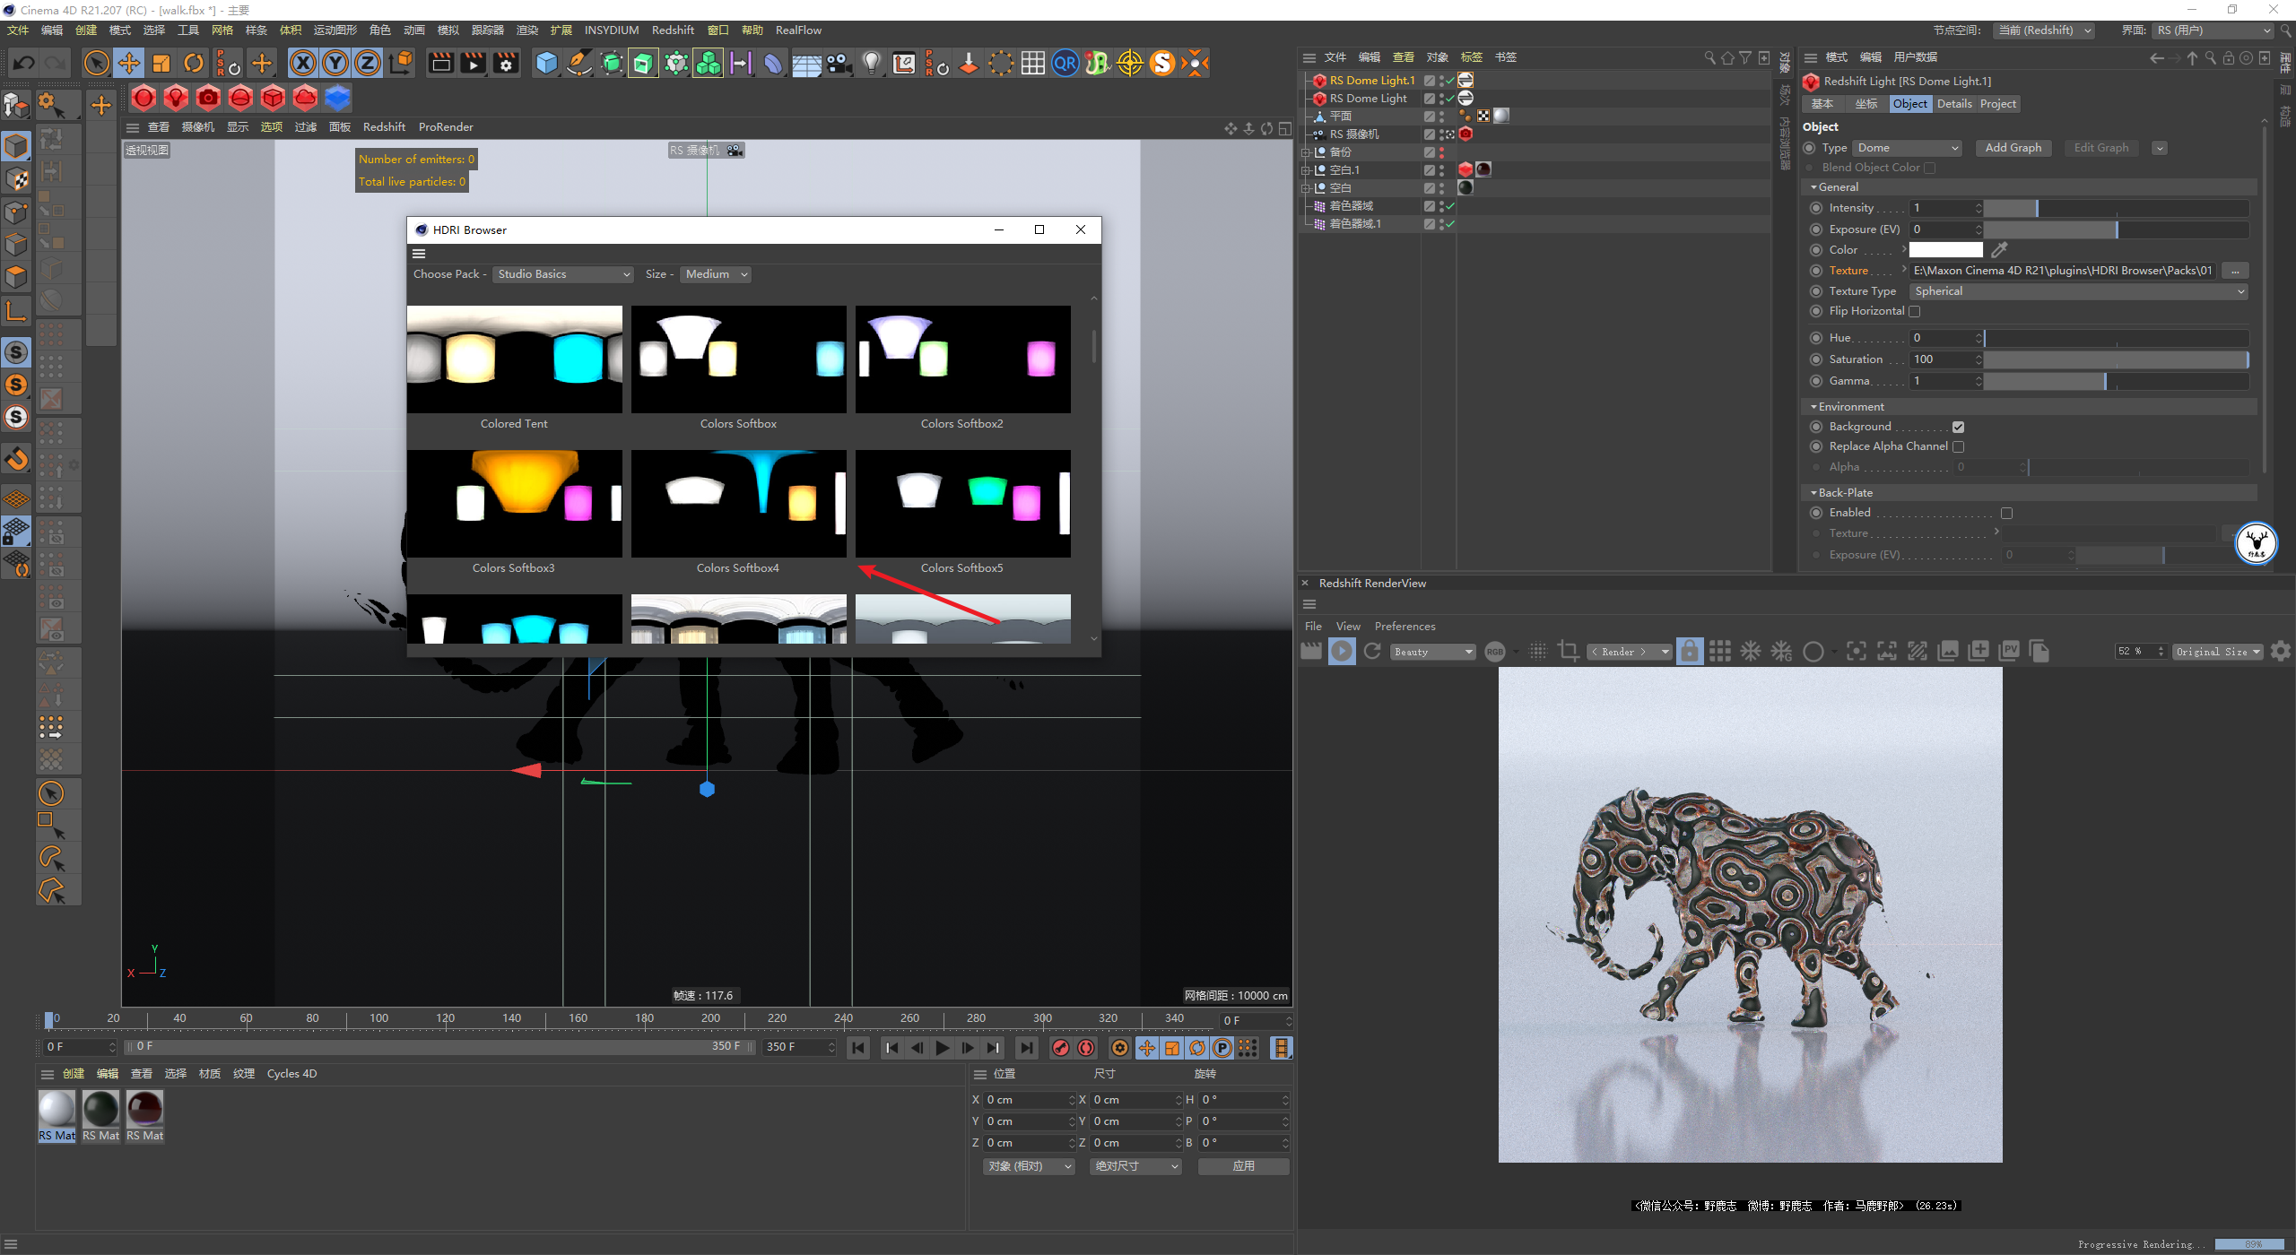Enable the Back-Plate Enabled checkbox
Image resolution: width=2296 pixels, height=1255 pixels.
click(x=2006, y=514)
